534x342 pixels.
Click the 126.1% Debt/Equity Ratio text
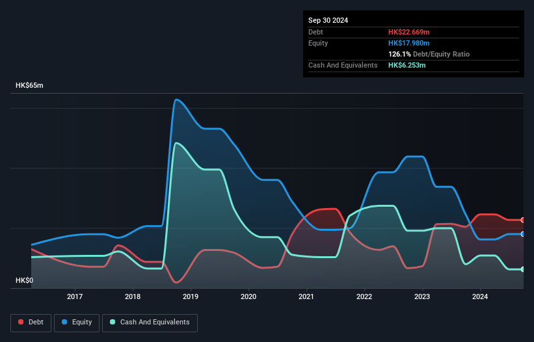click(x=429, y=54)
